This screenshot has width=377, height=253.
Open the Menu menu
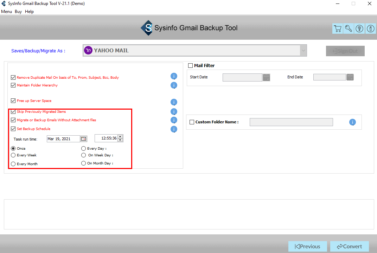tap(6, 12)
